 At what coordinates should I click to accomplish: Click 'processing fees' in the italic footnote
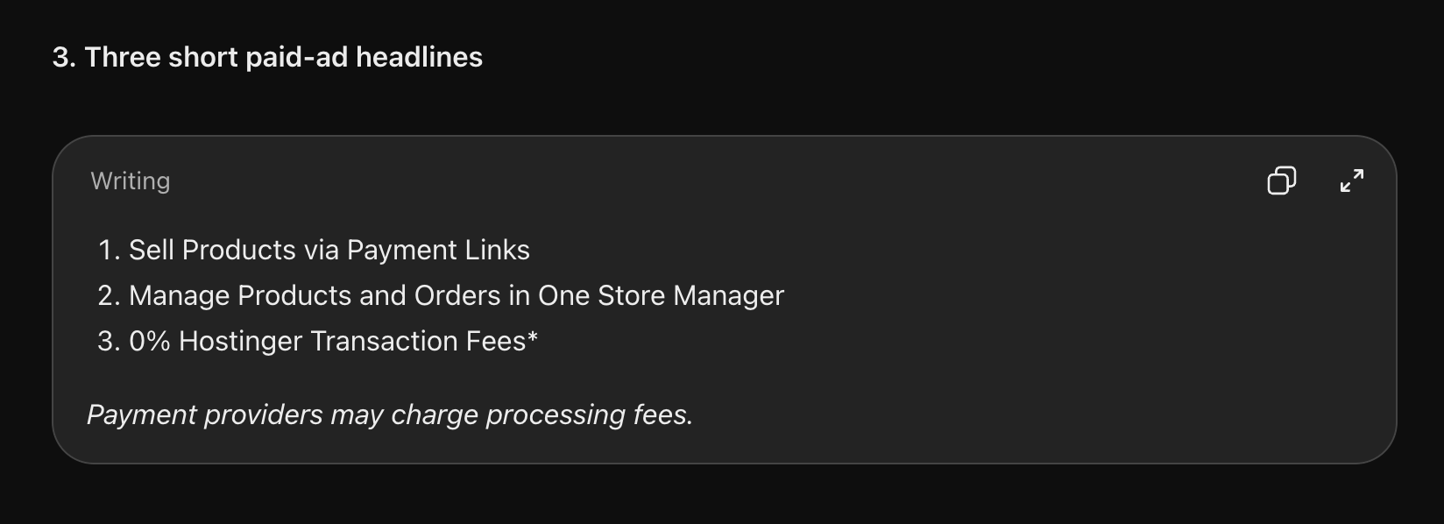590,414
